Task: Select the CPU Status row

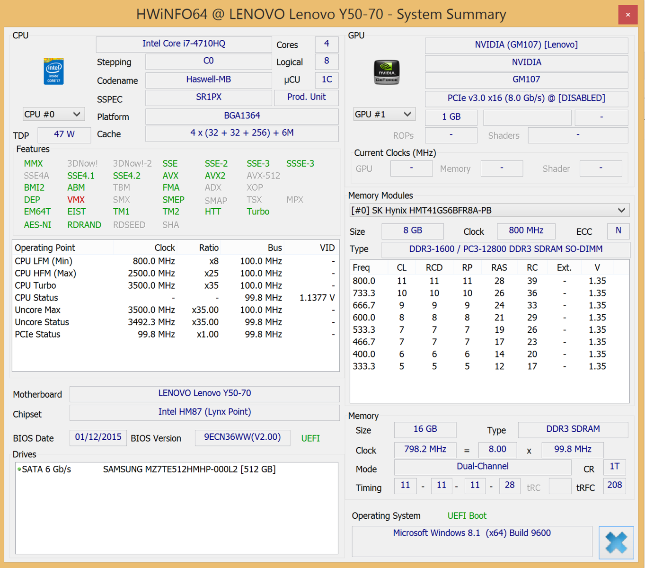Action: click(x=175, y=298)
